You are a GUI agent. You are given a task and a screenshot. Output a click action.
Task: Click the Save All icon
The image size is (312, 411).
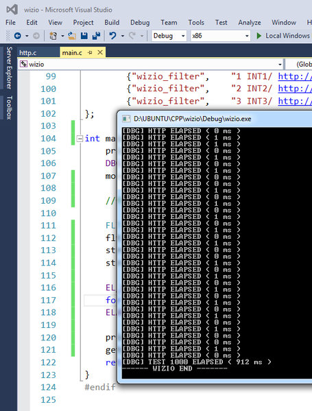tap(97, 36)
